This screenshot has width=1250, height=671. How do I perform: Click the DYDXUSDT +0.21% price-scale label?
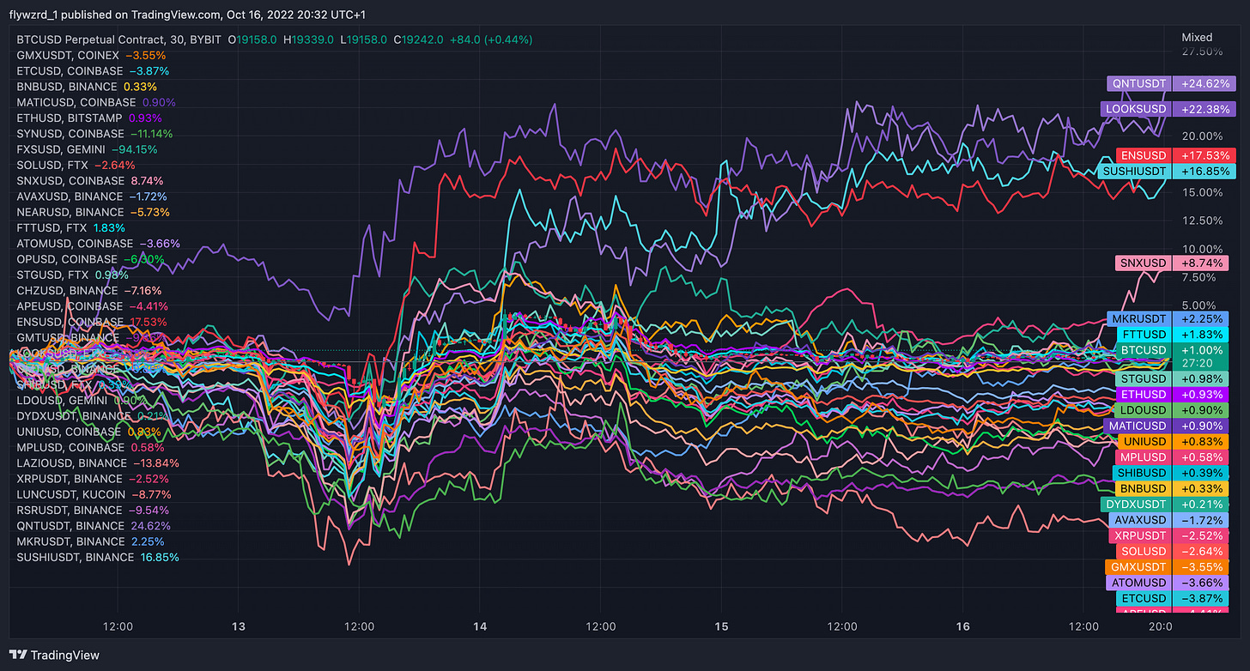coord(1165,504)
